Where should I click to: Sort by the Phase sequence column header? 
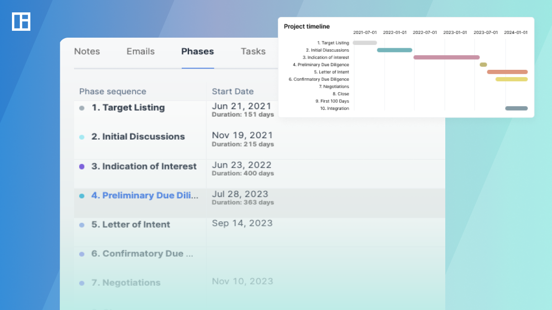(x=113, y=91)
